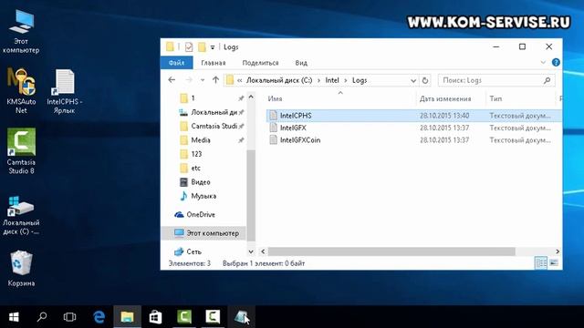
Task: Click green Camtasia Studio taskbar icon
Action: (x=184, y=317)
